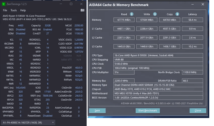This screenshot has width=214, height=126.
Task: Click Chipset field AMD Bixby X570
Action: pos(158,89)
